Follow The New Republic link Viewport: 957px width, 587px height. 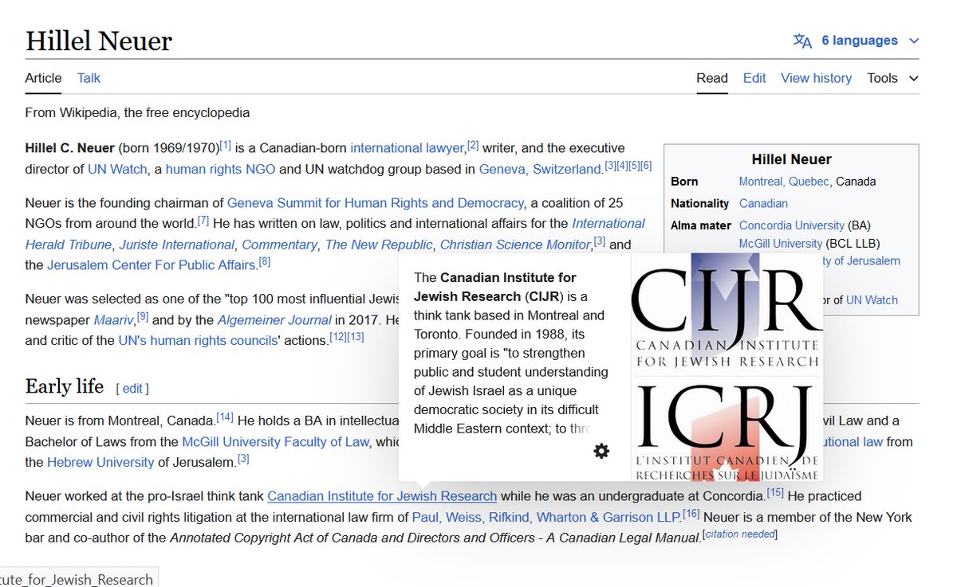[x=379, y=245]
